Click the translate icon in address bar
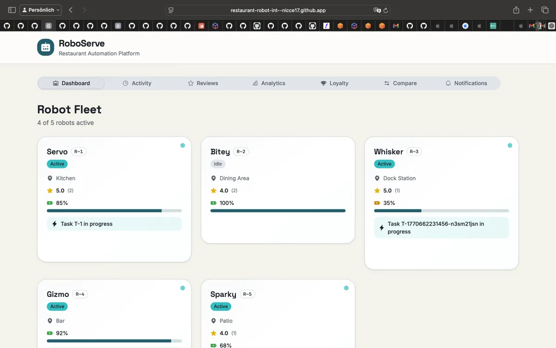Image resolution: width=556 pixels, height=348 pixels. 377,10
